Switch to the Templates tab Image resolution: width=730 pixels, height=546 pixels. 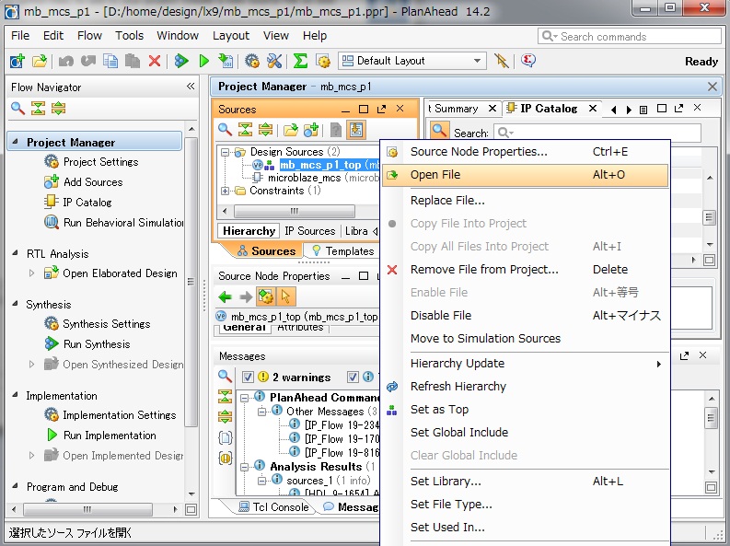[343, 250]
